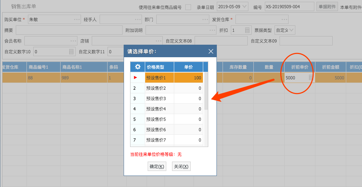Expand the 录单日期 date dropdown

tap(245, 7)
